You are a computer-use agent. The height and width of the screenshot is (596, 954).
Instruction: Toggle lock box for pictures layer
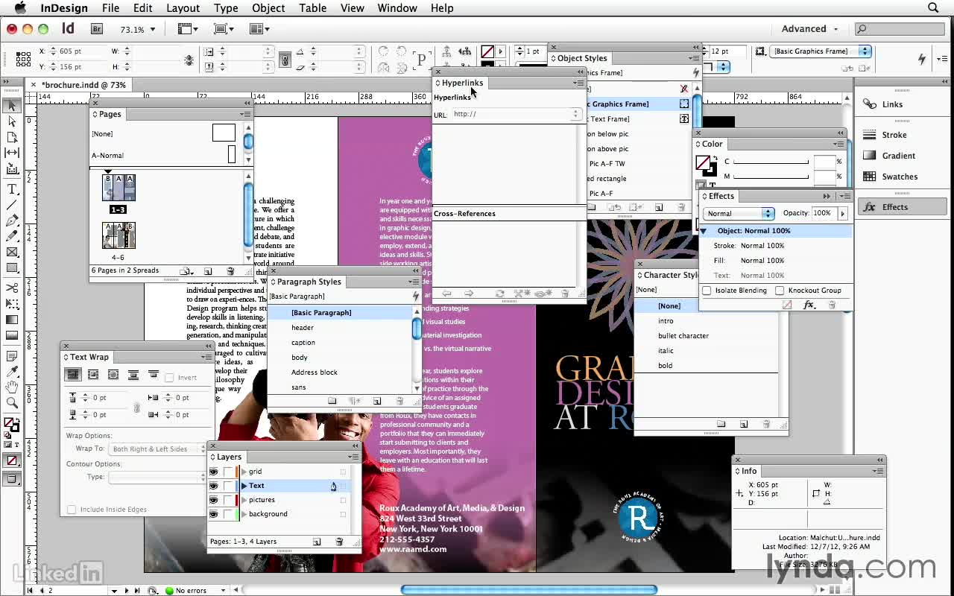[228, 500]
